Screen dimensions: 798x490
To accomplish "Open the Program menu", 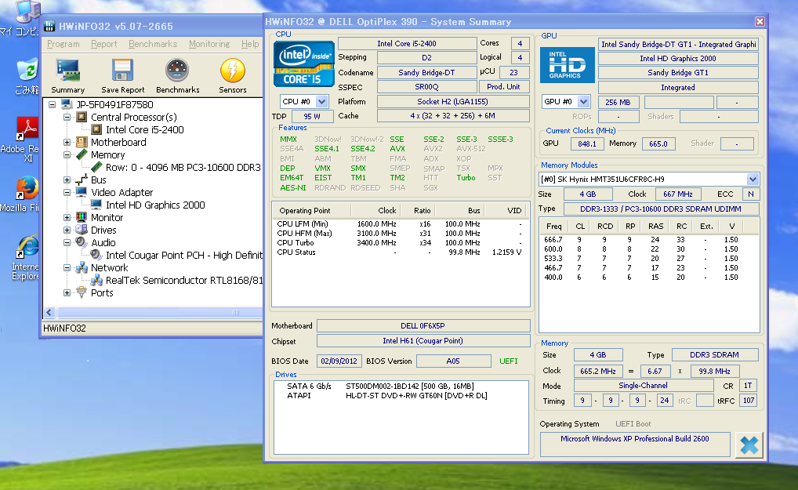I will 63,45.
